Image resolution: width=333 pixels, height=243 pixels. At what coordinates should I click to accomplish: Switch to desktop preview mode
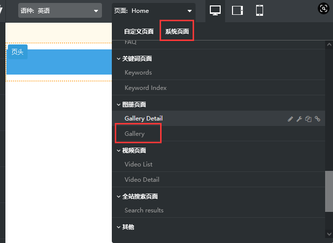pos(215,10)
